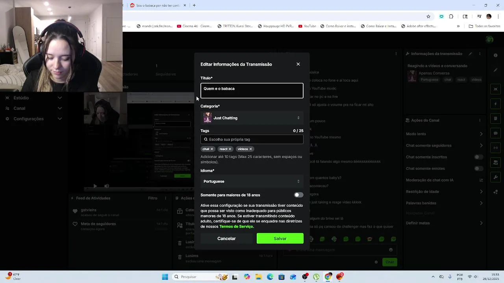
Task: Bookmark this page with the star icon
Action: click(x=428, y=17)
